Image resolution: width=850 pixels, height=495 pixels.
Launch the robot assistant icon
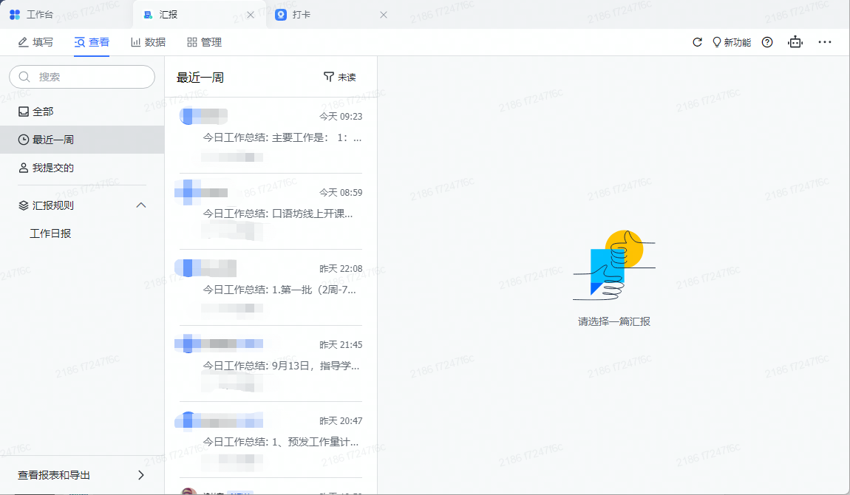(795, 42)
